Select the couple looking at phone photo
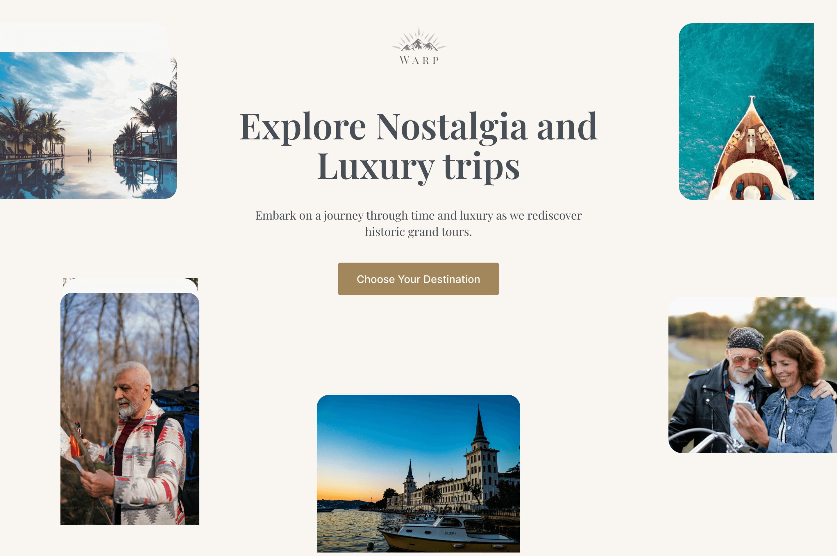 [753, 375]
